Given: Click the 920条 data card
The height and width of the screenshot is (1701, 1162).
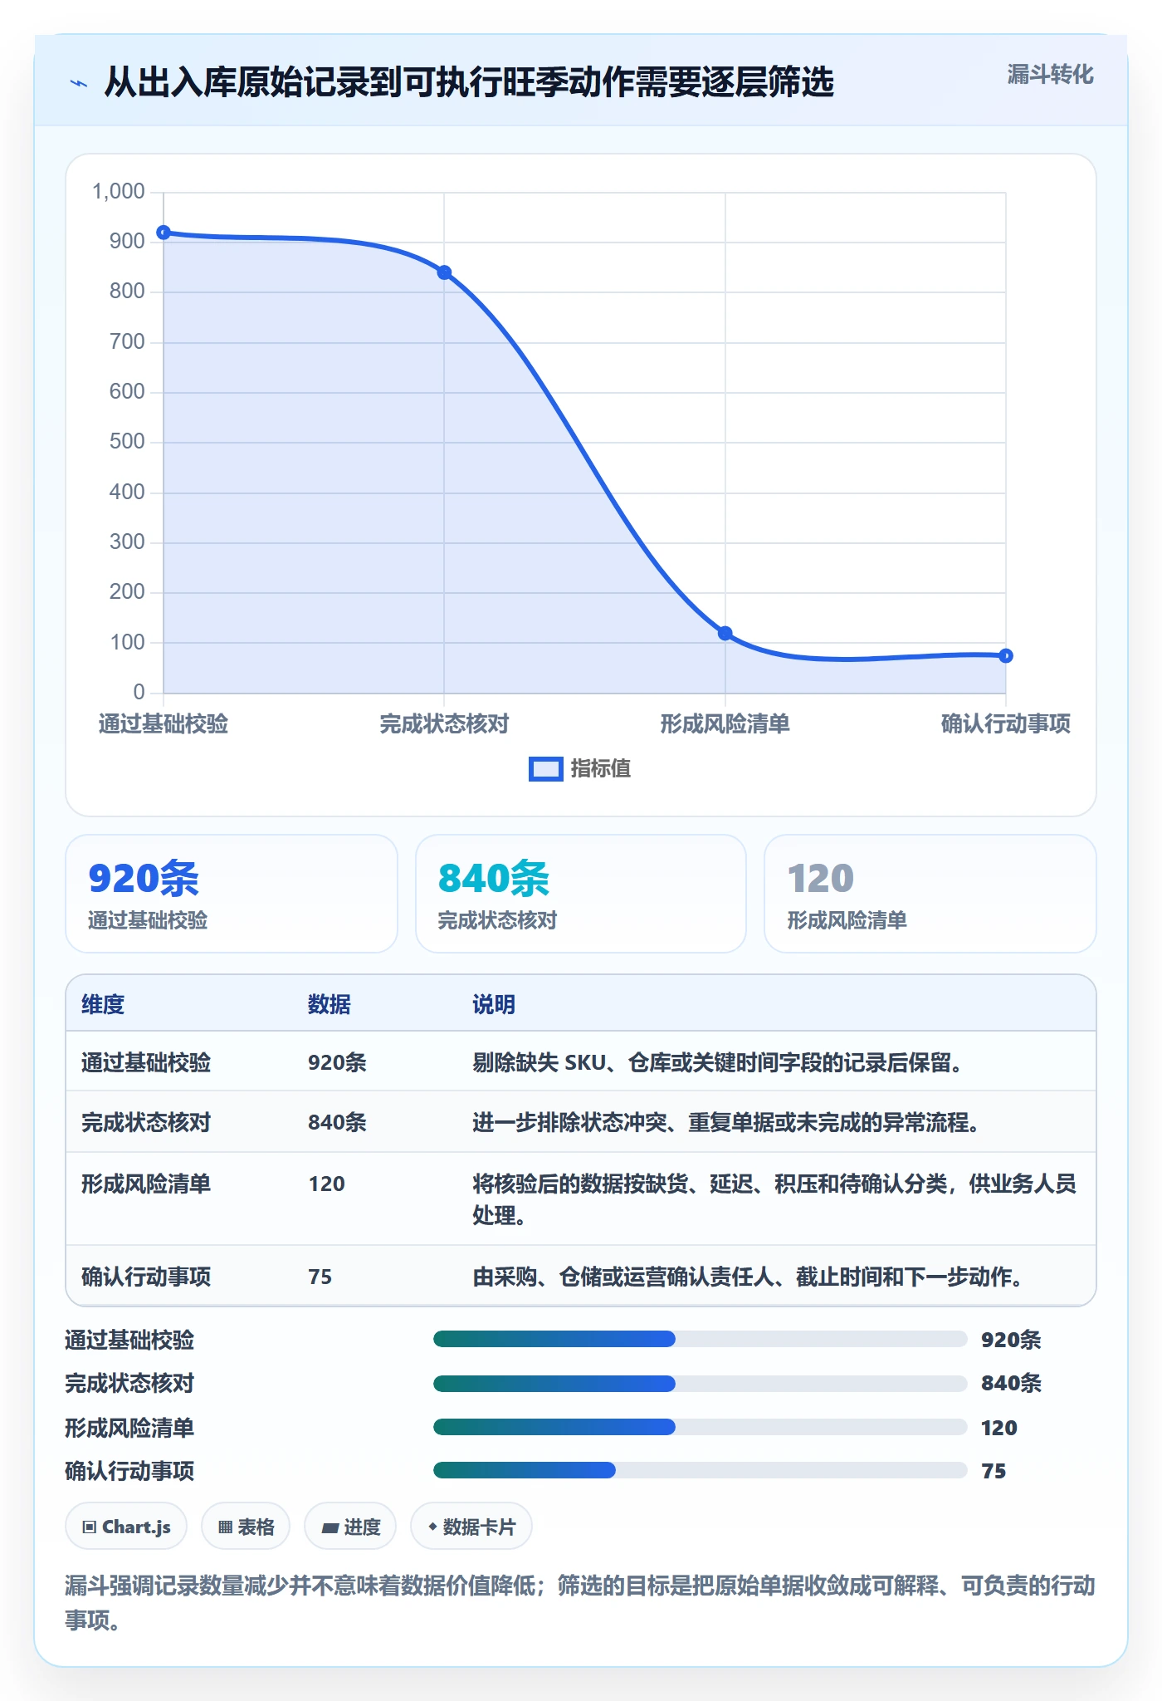Looking at the screenshot, I should (x=232, y=894).
